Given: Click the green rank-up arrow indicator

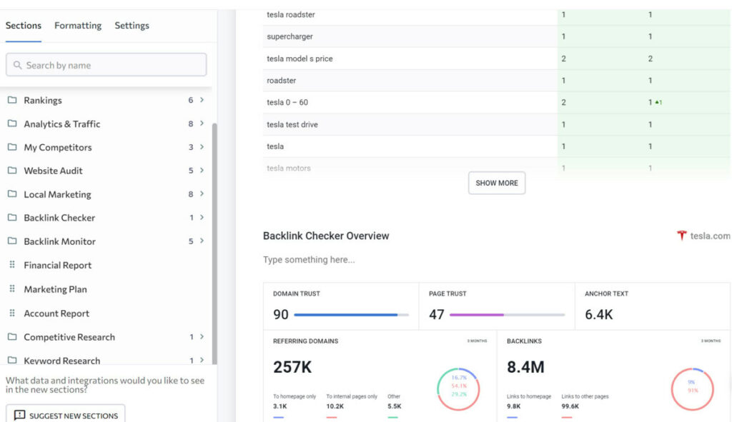Looking at the screenshot, I should coord(658,102).
